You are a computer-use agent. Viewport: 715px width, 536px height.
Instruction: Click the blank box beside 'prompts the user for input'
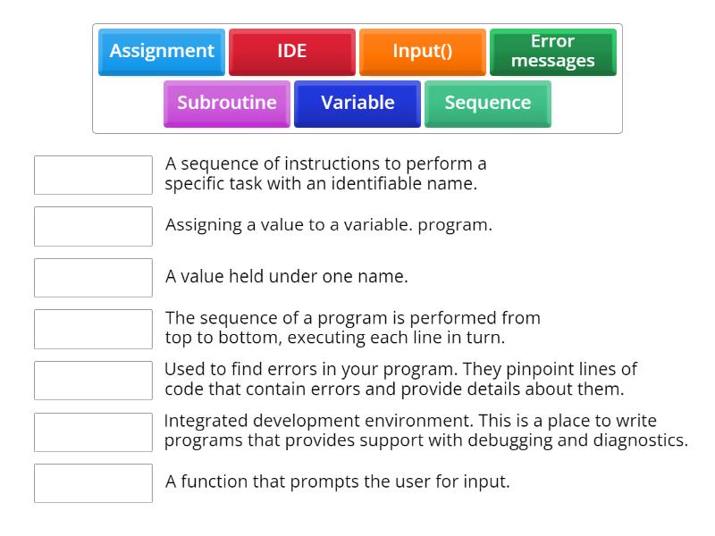[x=93, y=483]
